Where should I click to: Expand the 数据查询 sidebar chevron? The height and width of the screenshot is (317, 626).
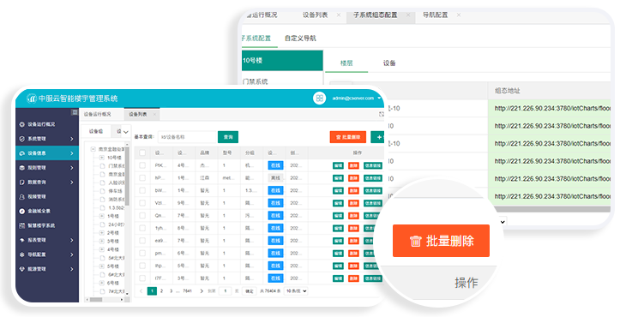click(x=72, y=182)
